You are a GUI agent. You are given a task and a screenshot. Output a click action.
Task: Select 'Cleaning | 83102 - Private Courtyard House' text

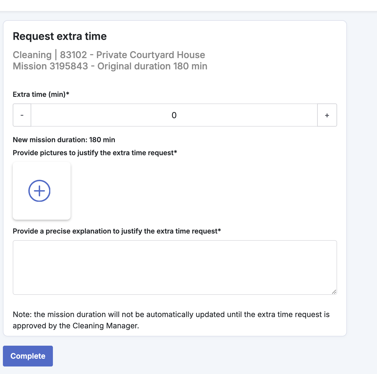click(x=109, y=55)
